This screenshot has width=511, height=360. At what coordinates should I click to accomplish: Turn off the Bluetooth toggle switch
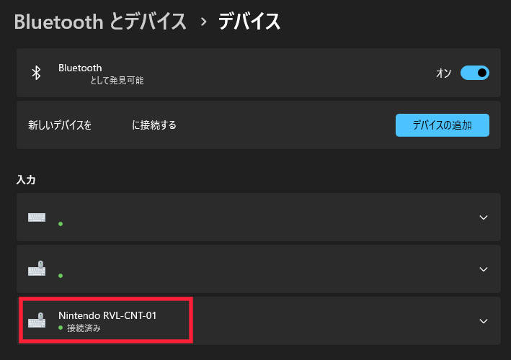pyautogui.click(x=474, y=73)
